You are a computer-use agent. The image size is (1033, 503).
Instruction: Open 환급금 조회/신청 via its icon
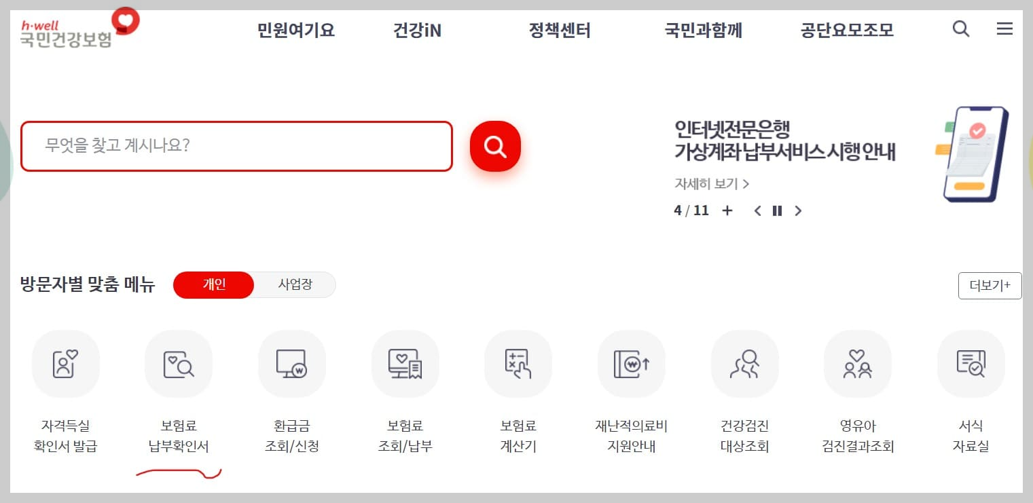pyautogui.click(x=292, y=364)
